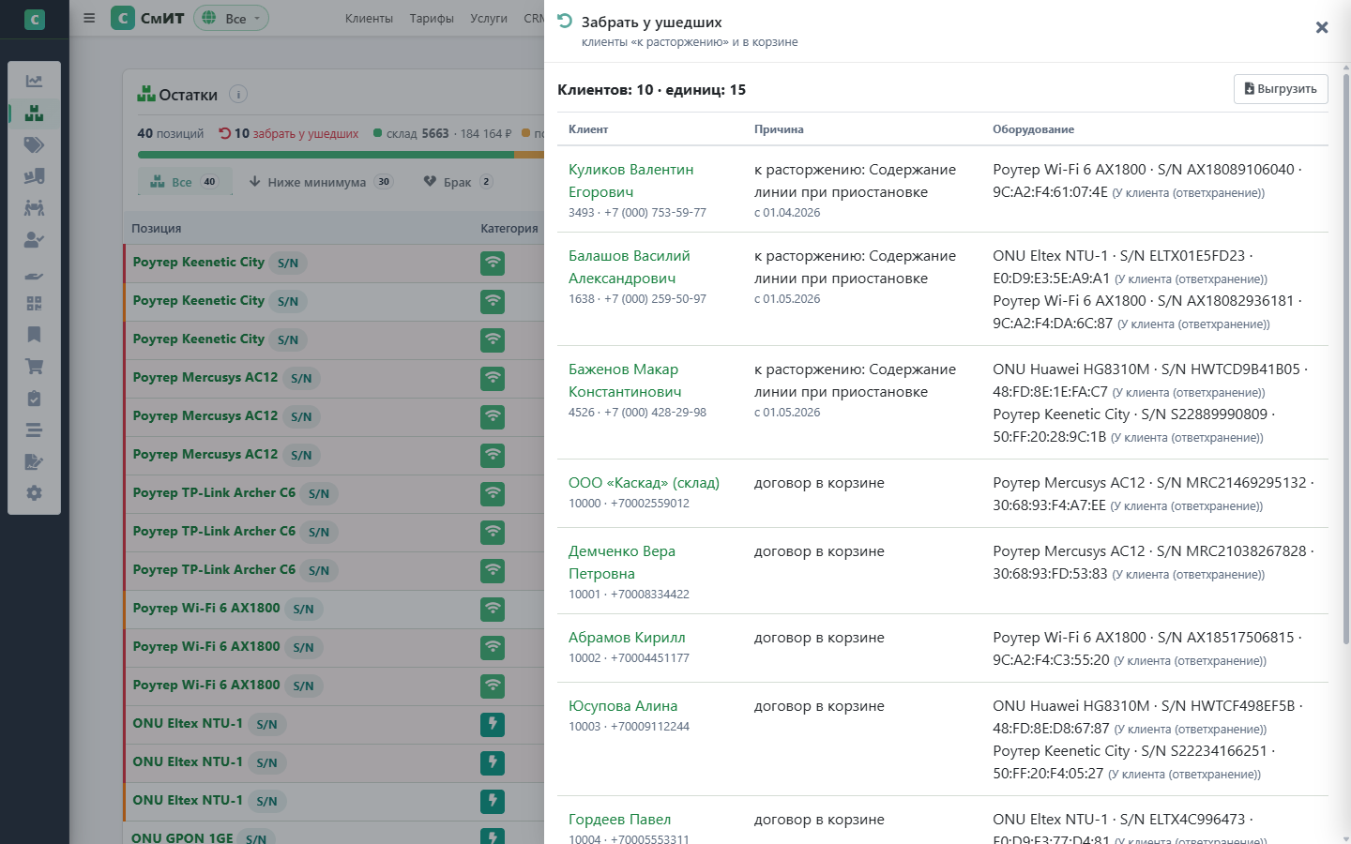Click the «10 забрать у ушедших» link
1351x844 pixels.
click(x=289, y=133)
